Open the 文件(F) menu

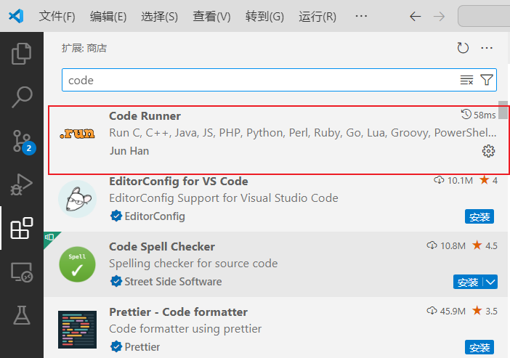click(57, 16)
